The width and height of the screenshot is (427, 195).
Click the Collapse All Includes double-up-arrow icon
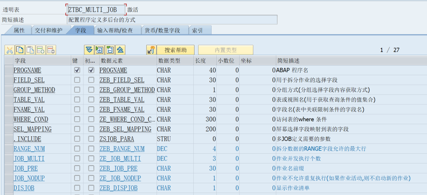(120, 50)
